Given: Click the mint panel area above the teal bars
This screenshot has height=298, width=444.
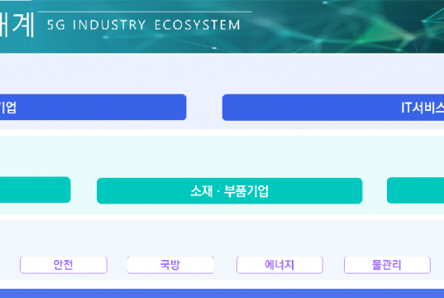Looking at the screenshot, I should 222,156.
